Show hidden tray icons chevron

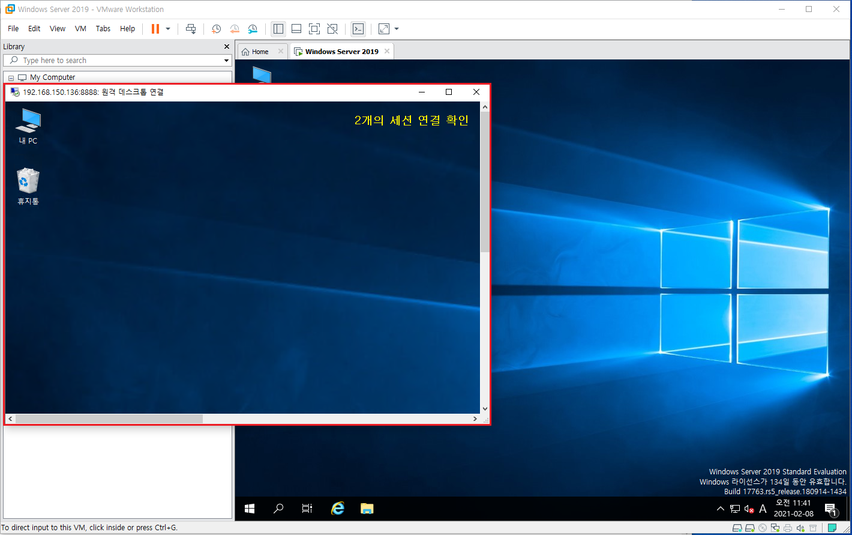click(721, 509)
